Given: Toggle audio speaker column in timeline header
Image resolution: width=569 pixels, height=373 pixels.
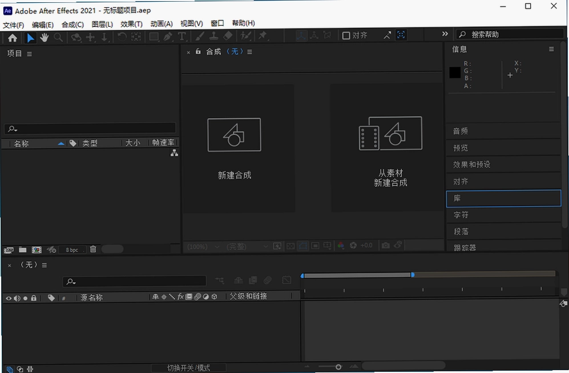Looking at the screenshot, I should 17,298.
